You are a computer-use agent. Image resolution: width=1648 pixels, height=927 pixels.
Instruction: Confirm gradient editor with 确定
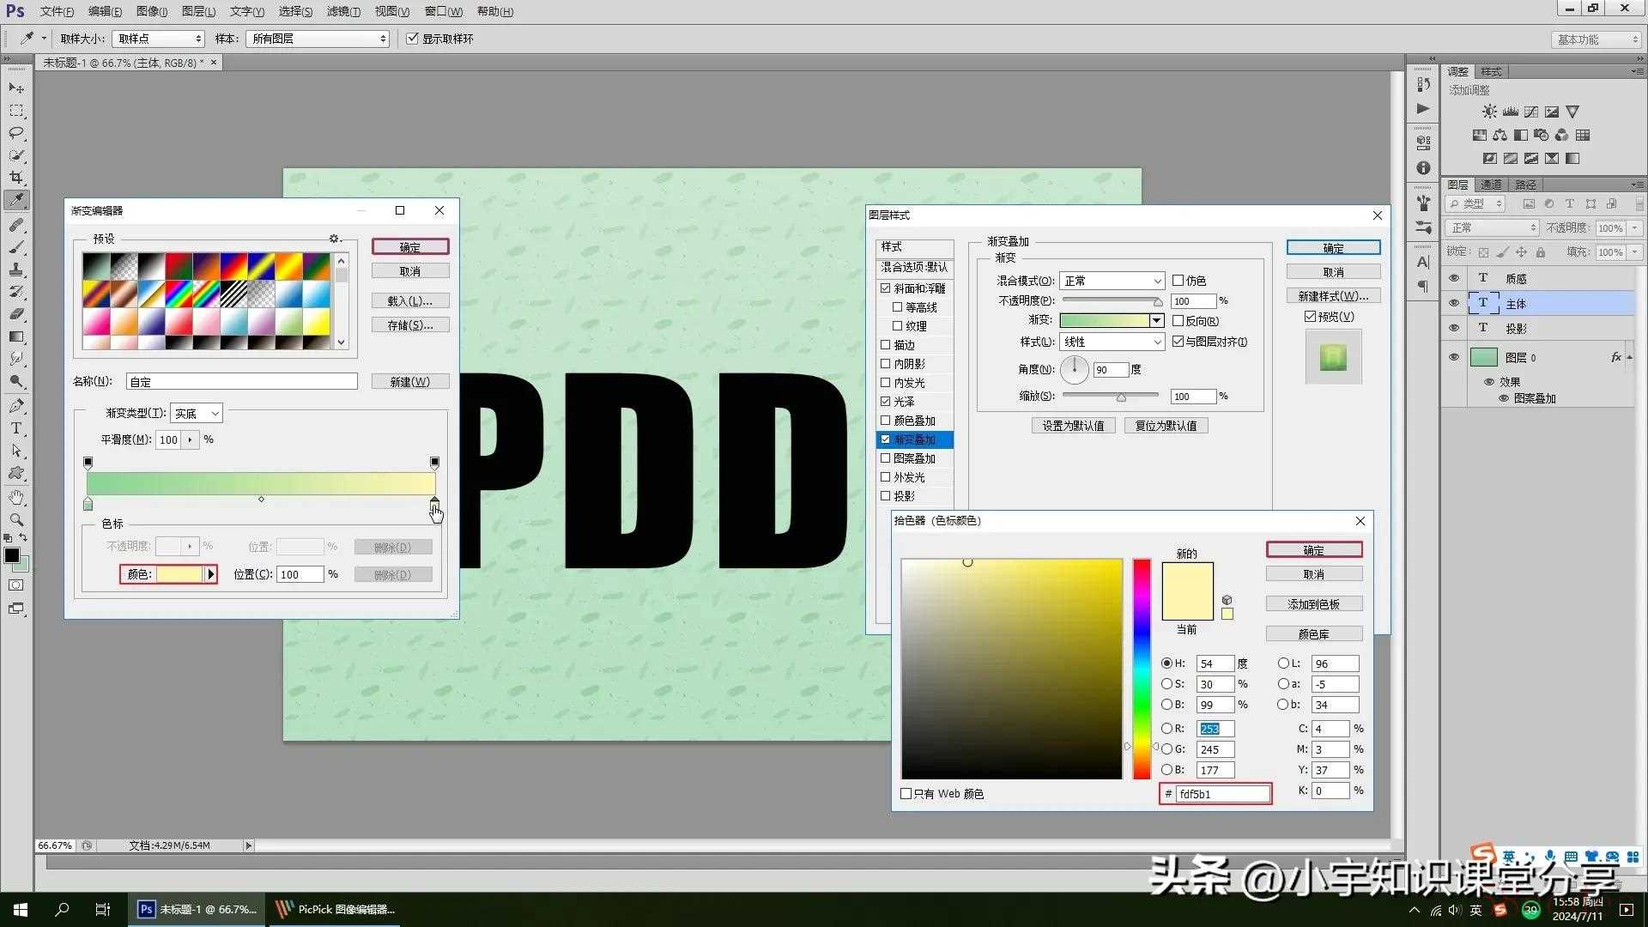(410, 247)
